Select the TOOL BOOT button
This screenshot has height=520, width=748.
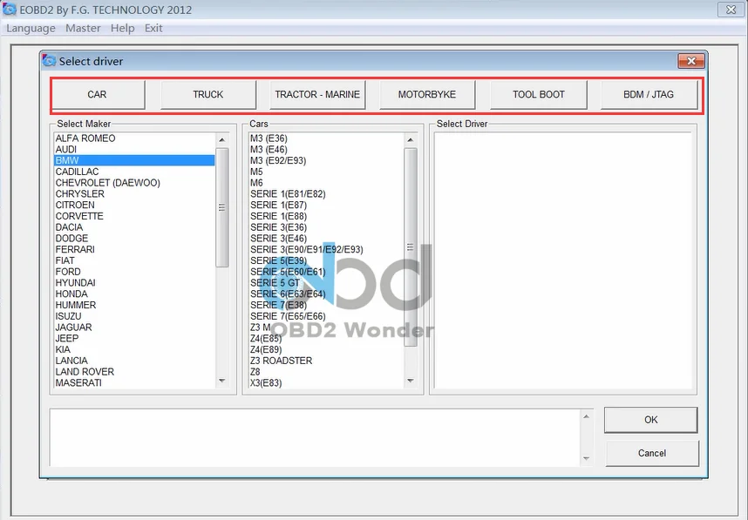pyautogui.click(x=539, y=94)
